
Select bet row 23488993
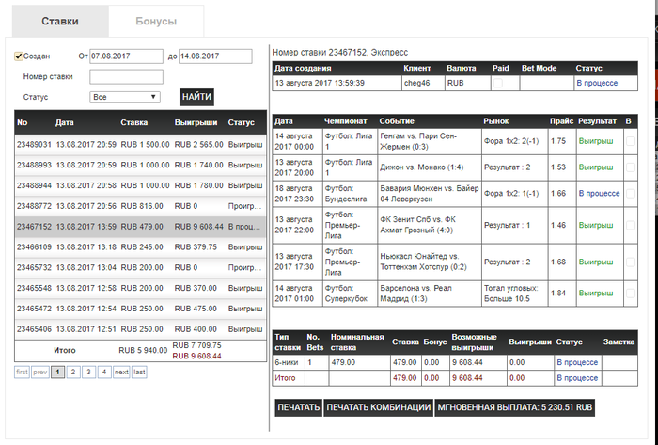pyautogui.click(x=141, y=166)
